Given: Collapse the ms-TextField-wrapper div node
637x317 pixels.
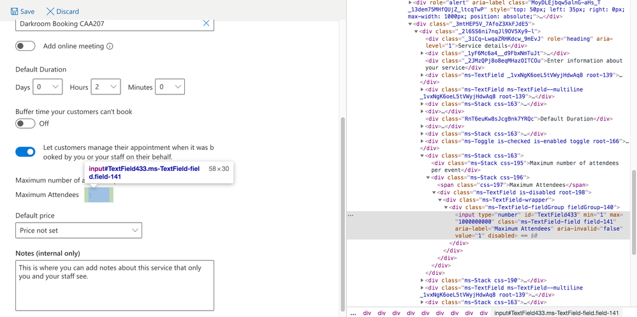Looking at the screenshot, I should [x=440, y=200].
